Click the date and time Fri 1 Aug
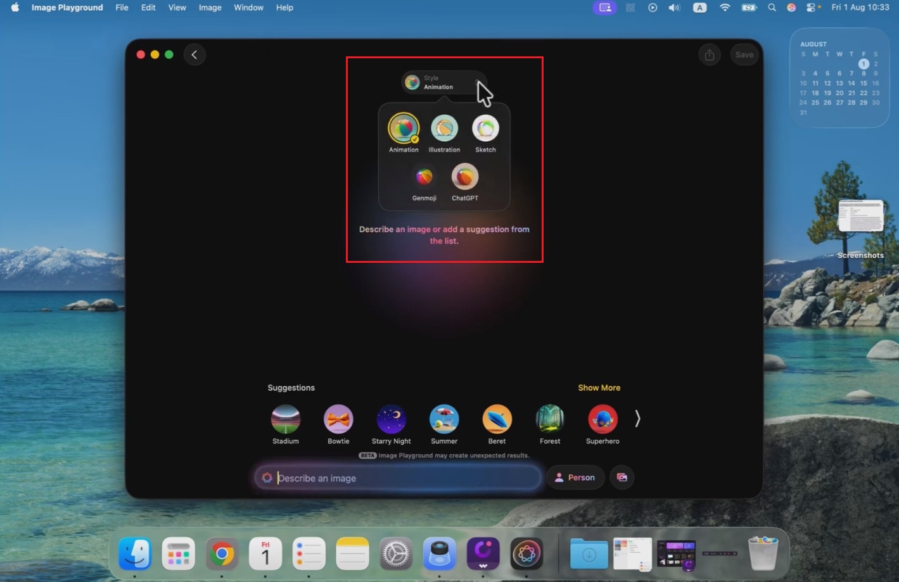This screenshot has width=899, height=582. (860, 8)
